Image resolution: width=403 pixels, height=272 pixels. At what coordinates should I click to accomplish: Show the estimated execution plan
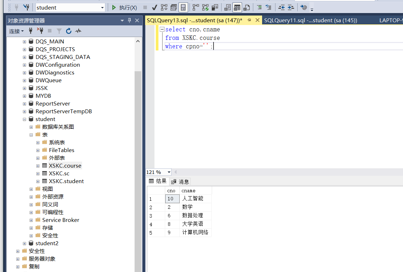tap(164, 8)
